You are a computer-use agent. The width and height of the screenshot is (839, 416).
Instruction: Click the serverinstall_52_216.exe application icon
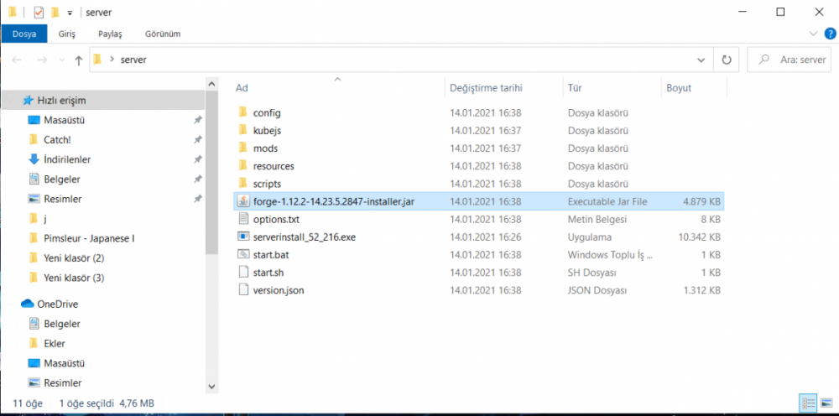tap(243, 237)
